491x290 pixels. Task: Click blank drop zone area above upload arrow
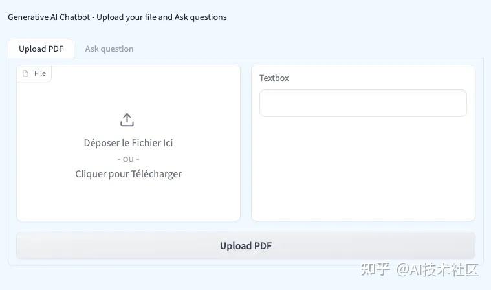tap(128, 91)
